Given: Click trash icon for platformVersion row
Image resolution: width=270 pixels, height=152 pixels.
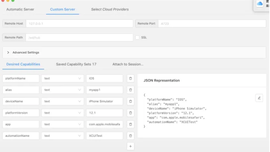Looking at the screenshot, I should click(x=131, y=113).
